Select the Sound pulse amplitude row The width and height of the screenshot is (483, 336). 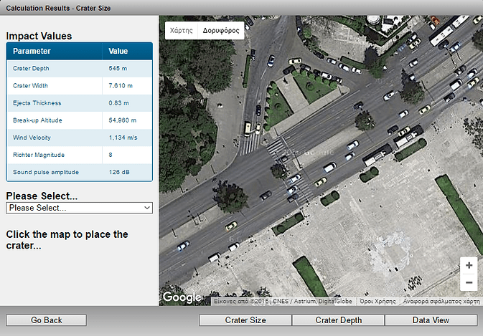point(80,172)
